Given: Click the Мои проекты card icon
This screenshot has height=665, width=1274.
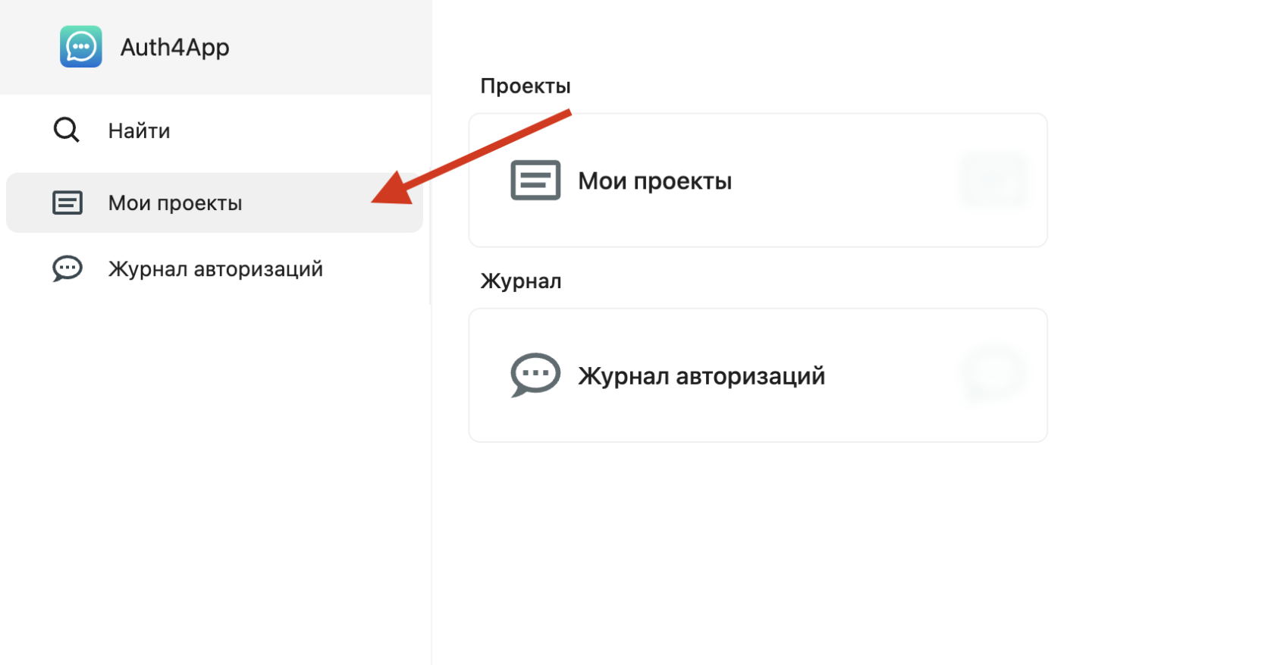Looking at the screenshot, I should click(x=535, y=180).
